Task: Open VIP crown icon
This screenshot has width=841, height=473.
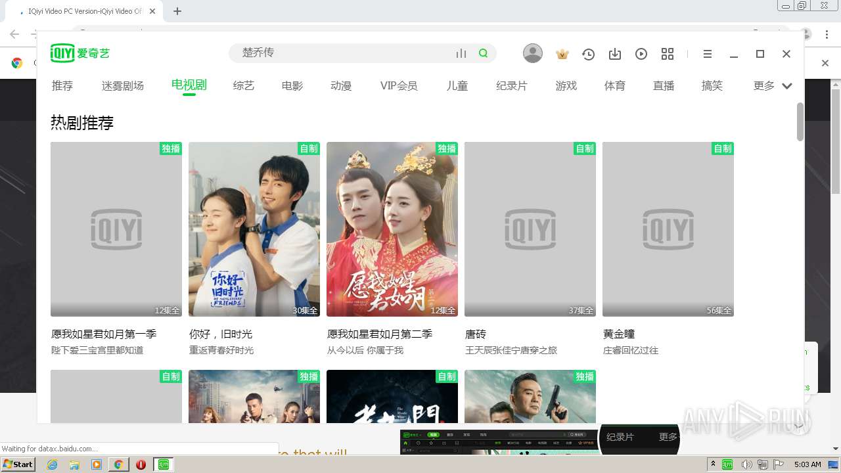Action: (562, 54)
